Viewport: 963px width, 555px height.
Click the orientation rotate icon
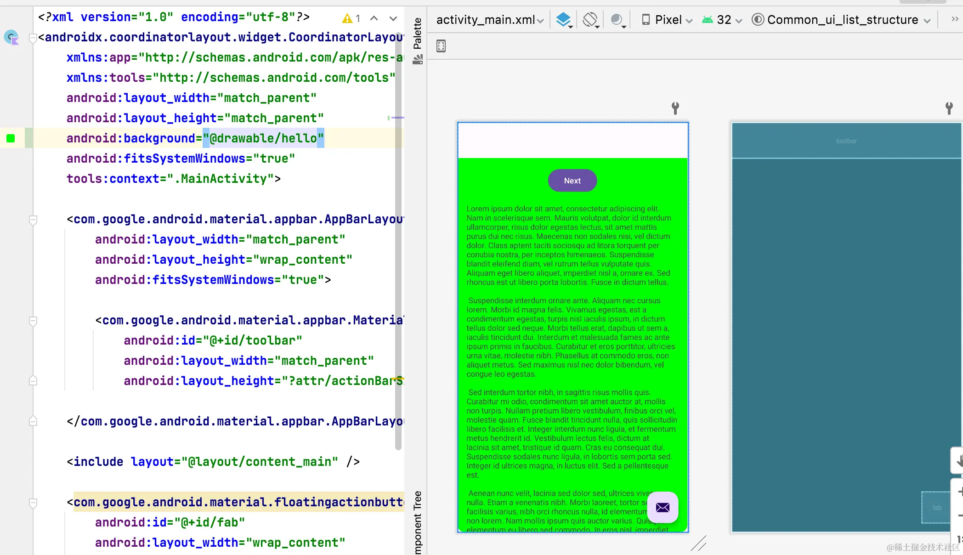tap(590, 20)
